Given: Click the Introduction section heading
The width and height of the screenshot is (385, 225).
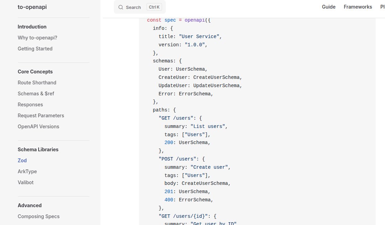Looking at the screenshot, I should [32, 27].
